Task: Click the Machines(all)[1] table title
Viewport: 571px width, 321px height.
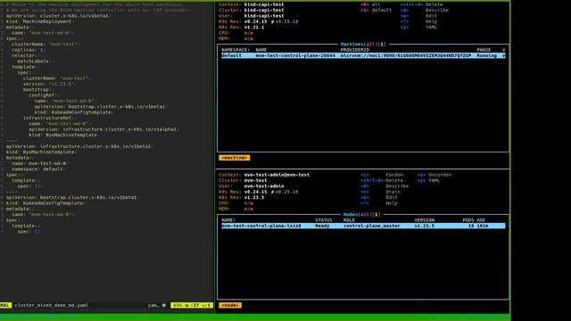Action: coord(363,44)
